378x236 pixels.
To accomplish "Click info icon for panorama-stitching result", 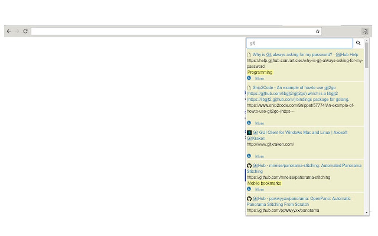I will (249, 189).
